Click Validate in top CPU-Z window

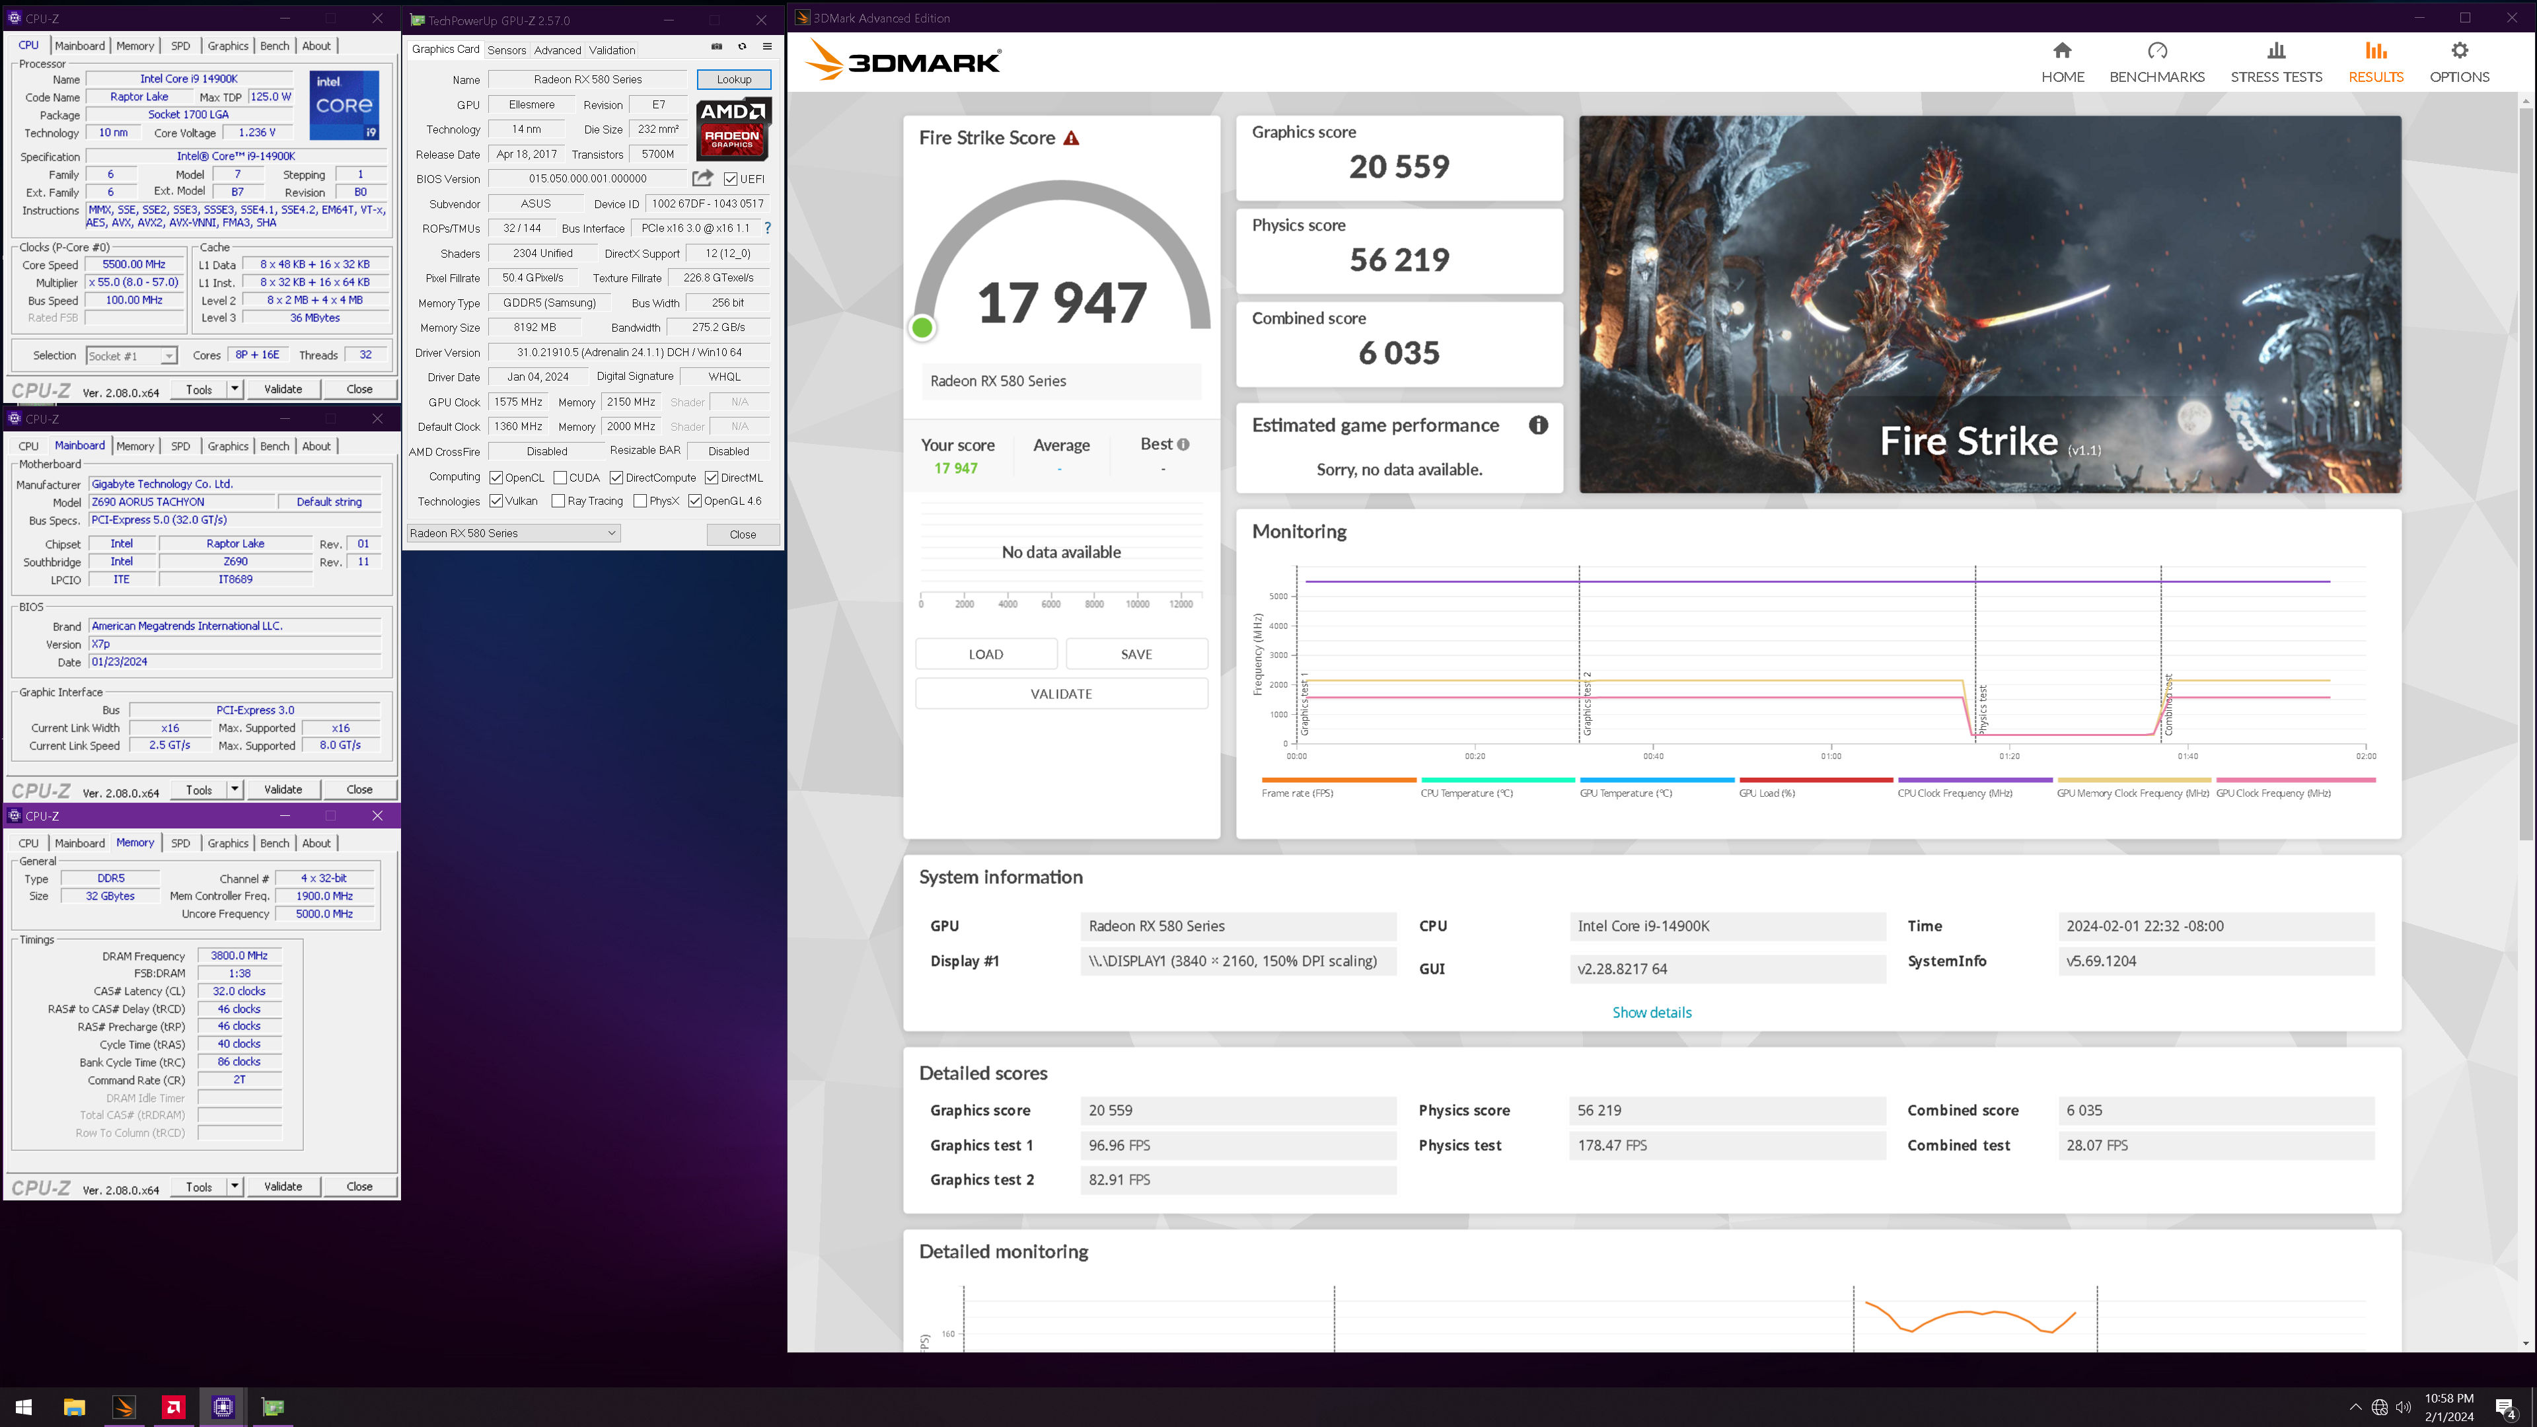point(283,389)
